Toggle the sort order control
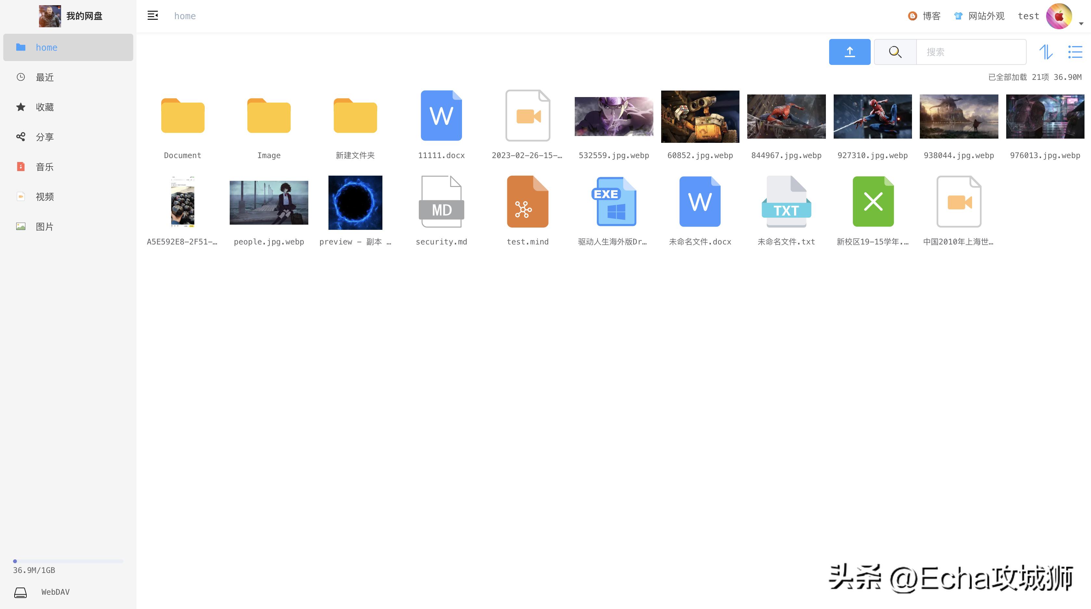The image size is (1091, 609). tap(1046, 52)
